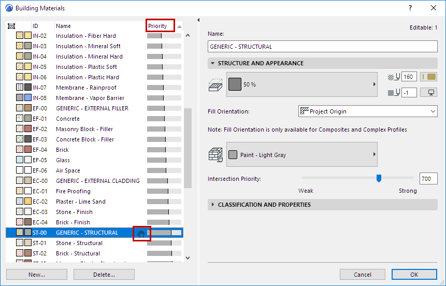
Task: Select the Stone - Structural row
Action: tap(94, 243)
